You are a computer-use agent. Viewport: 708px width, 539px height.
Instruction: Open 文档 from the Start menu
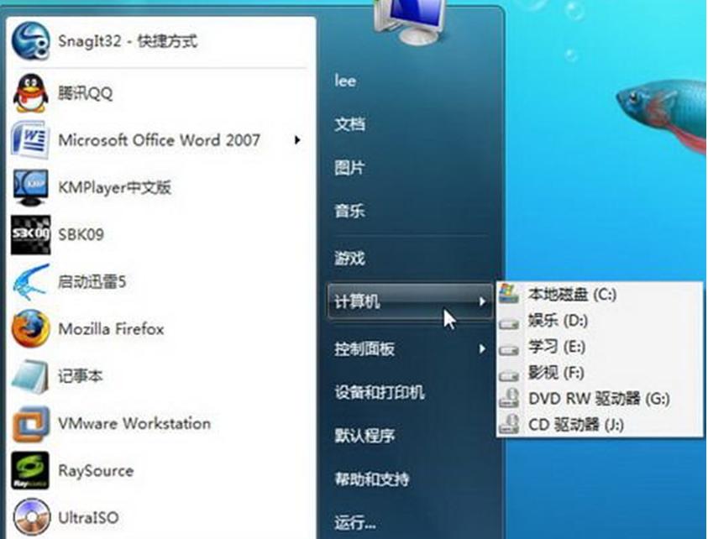click(350, 124)
